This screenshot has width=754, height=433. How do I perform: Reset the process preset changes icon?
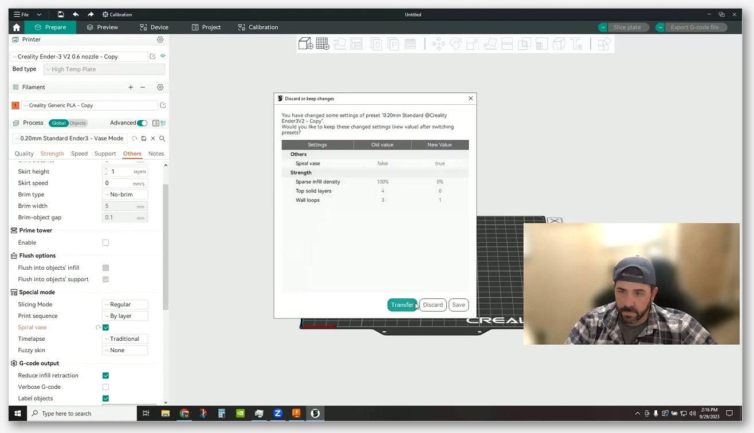(x=135, y=139)
